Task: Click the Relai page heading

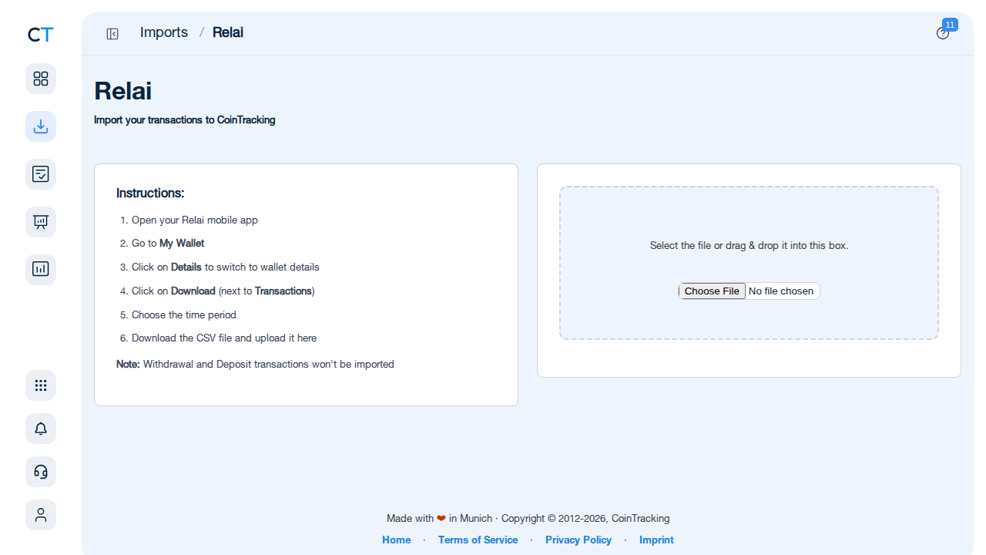Action: 123,91
